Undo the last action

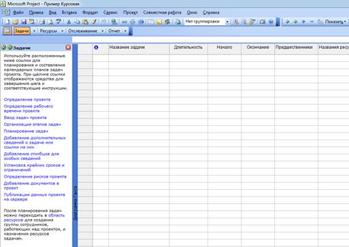coord(103,22)
